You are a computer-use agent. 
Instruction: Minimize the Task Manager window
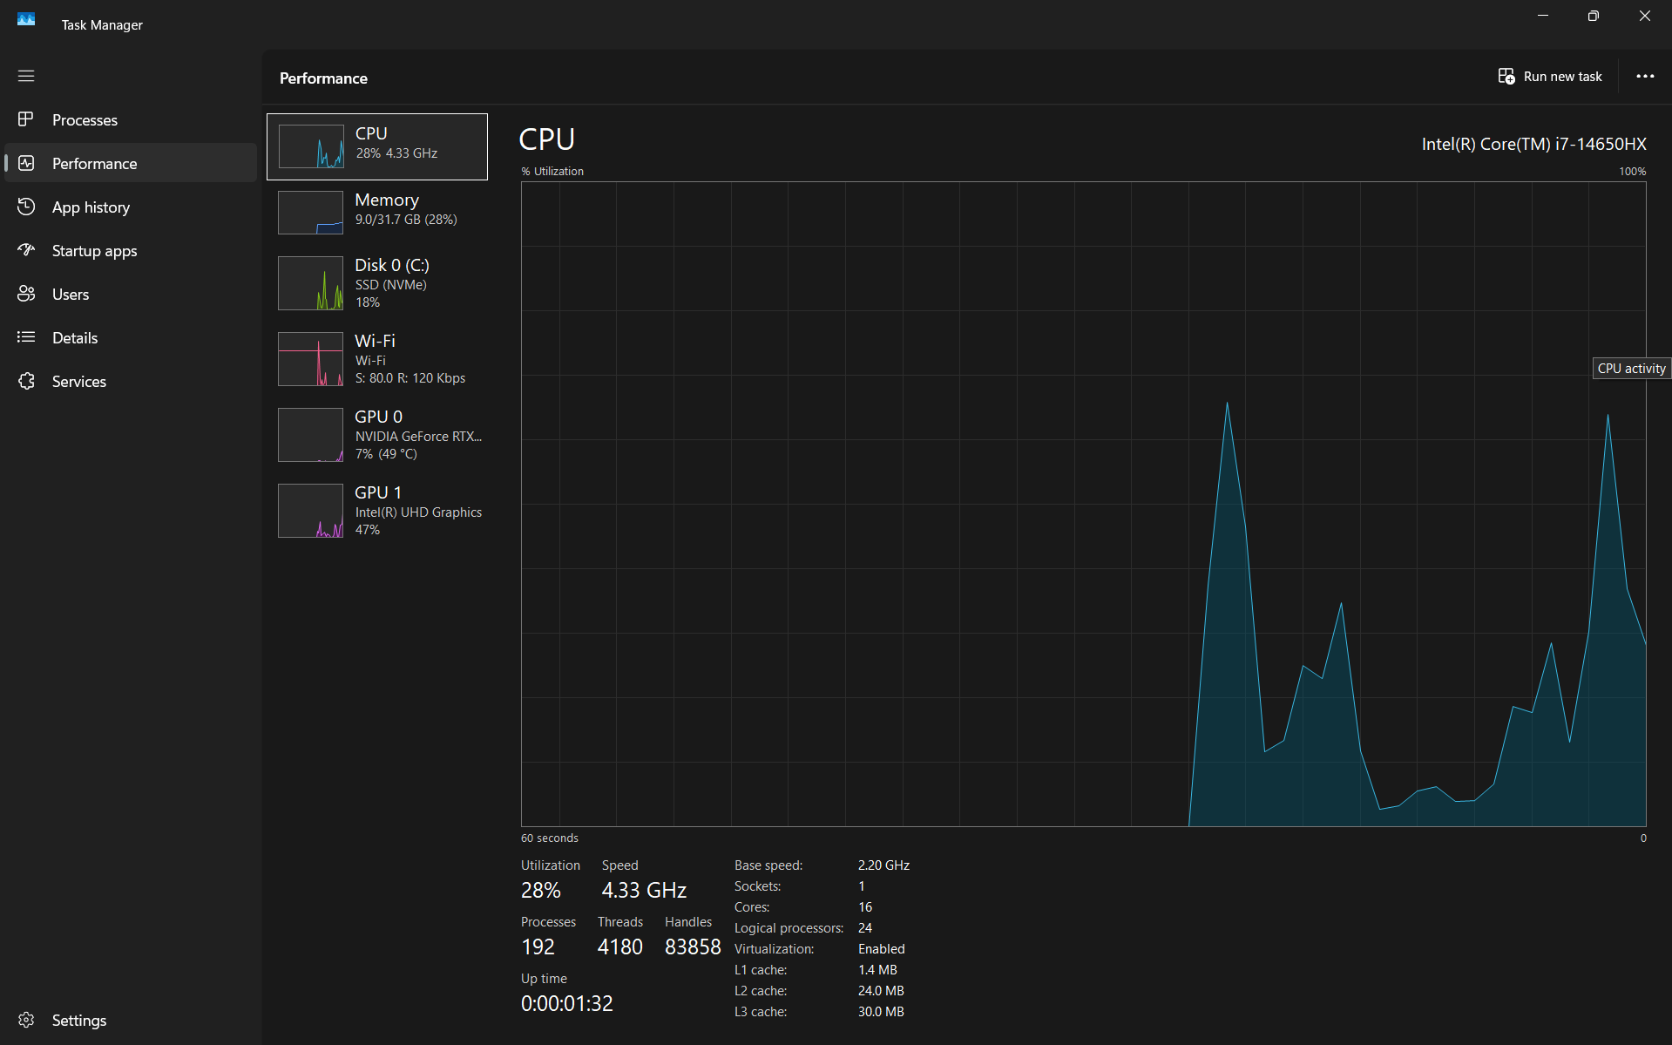(x=1543, y=16)
